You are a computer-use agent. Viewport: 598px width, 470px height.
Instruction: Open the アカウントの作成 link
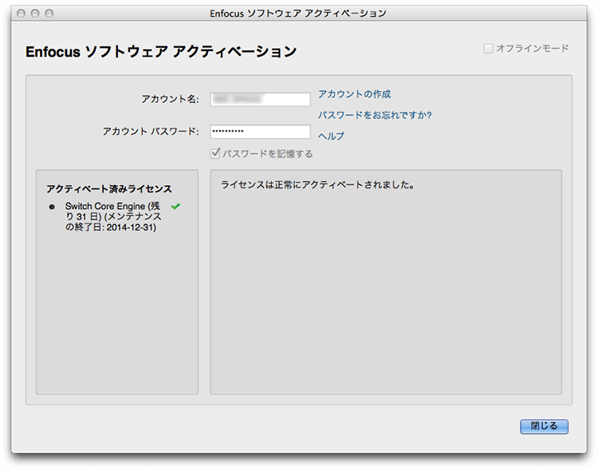click(354, 94)
